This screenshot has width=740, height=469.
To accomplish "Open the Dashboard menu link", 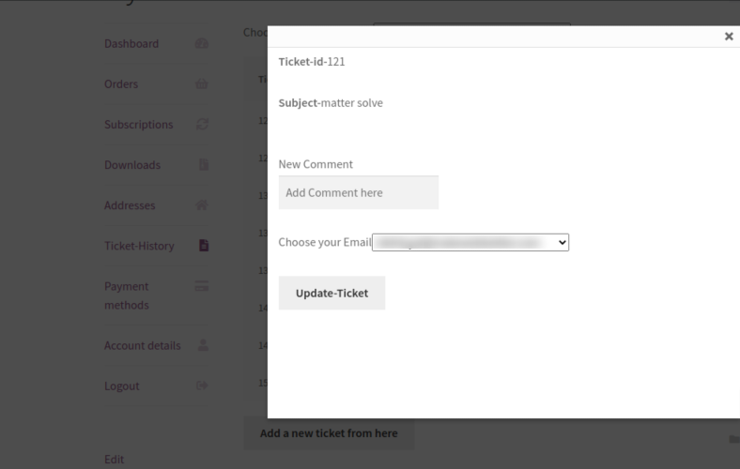I will point(131,43).
